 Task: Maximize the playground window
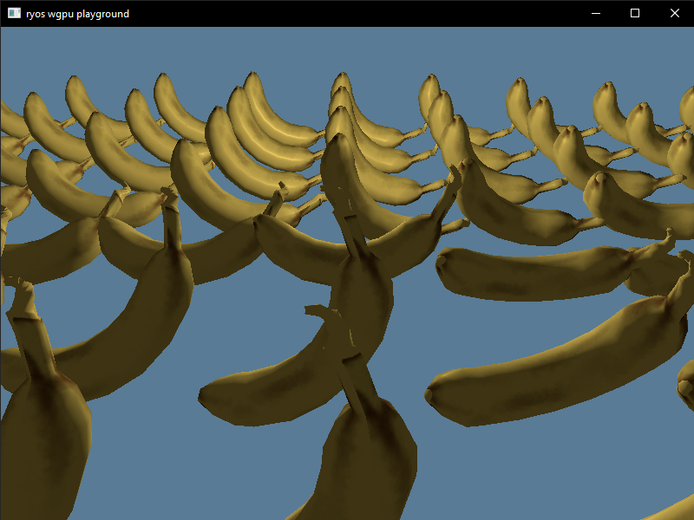[635, 13]
